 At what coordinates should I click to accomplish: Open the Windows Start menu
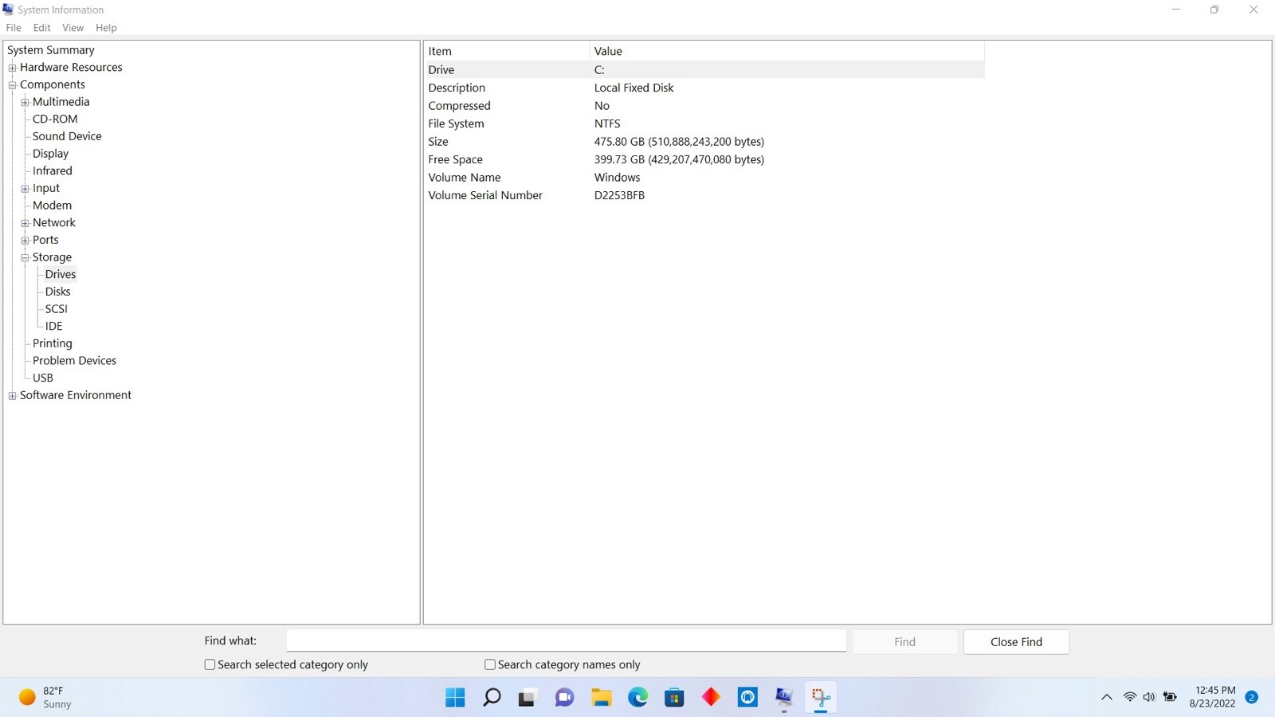pyautogui.click(x=455, y=698)
